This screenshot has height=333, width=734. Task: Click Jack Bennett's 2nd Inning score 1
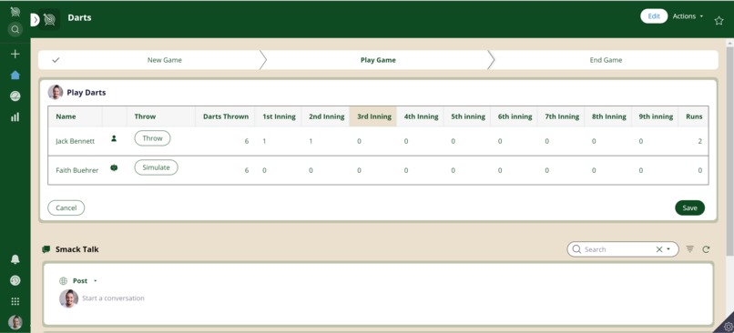coord(311,141)
